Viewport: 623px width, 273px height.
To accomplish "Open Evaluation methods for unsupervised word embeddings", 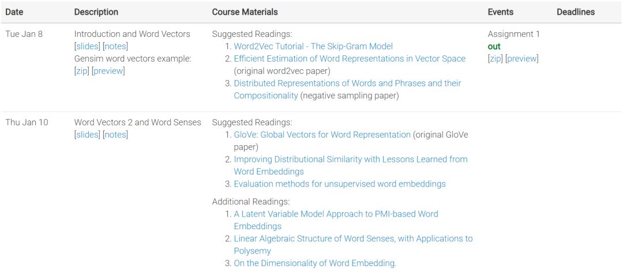I will pyautogui.click(x=340, y=184).
